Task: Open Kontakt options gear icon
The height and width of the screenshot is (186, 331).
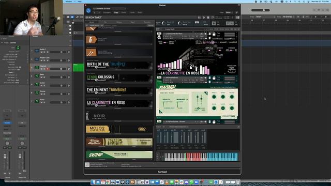Action: [204, 18]
